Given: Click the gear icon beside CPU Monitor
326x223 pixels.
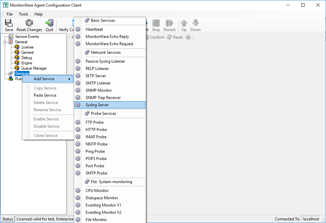Looking at the screenshot, I should coord(78,190).
